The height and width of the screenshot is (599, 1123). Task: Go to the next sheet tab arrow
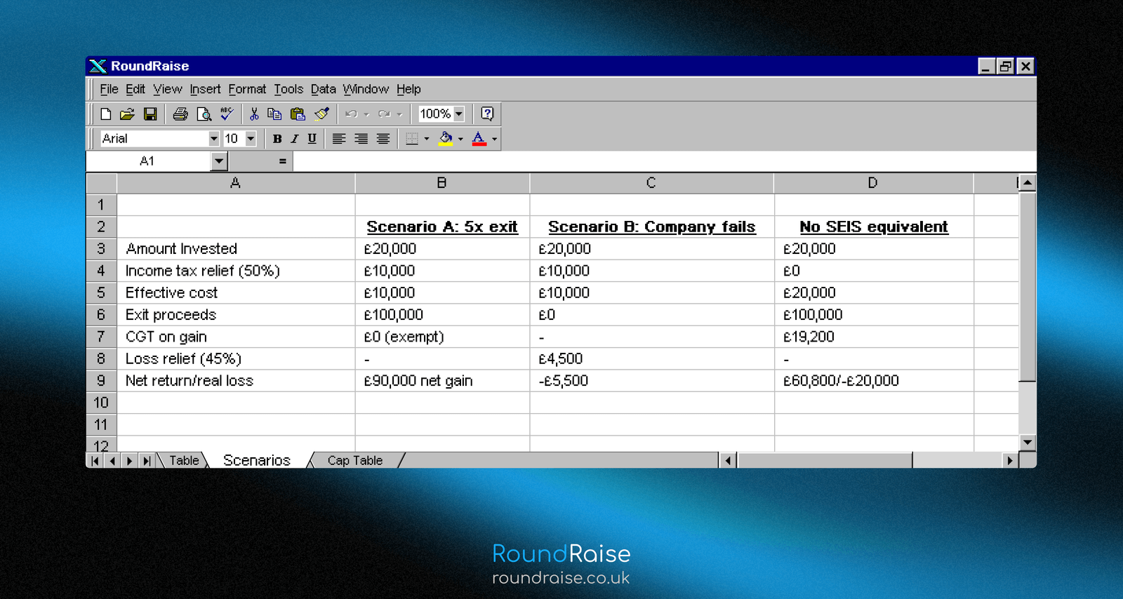click(x=129, y=461)
